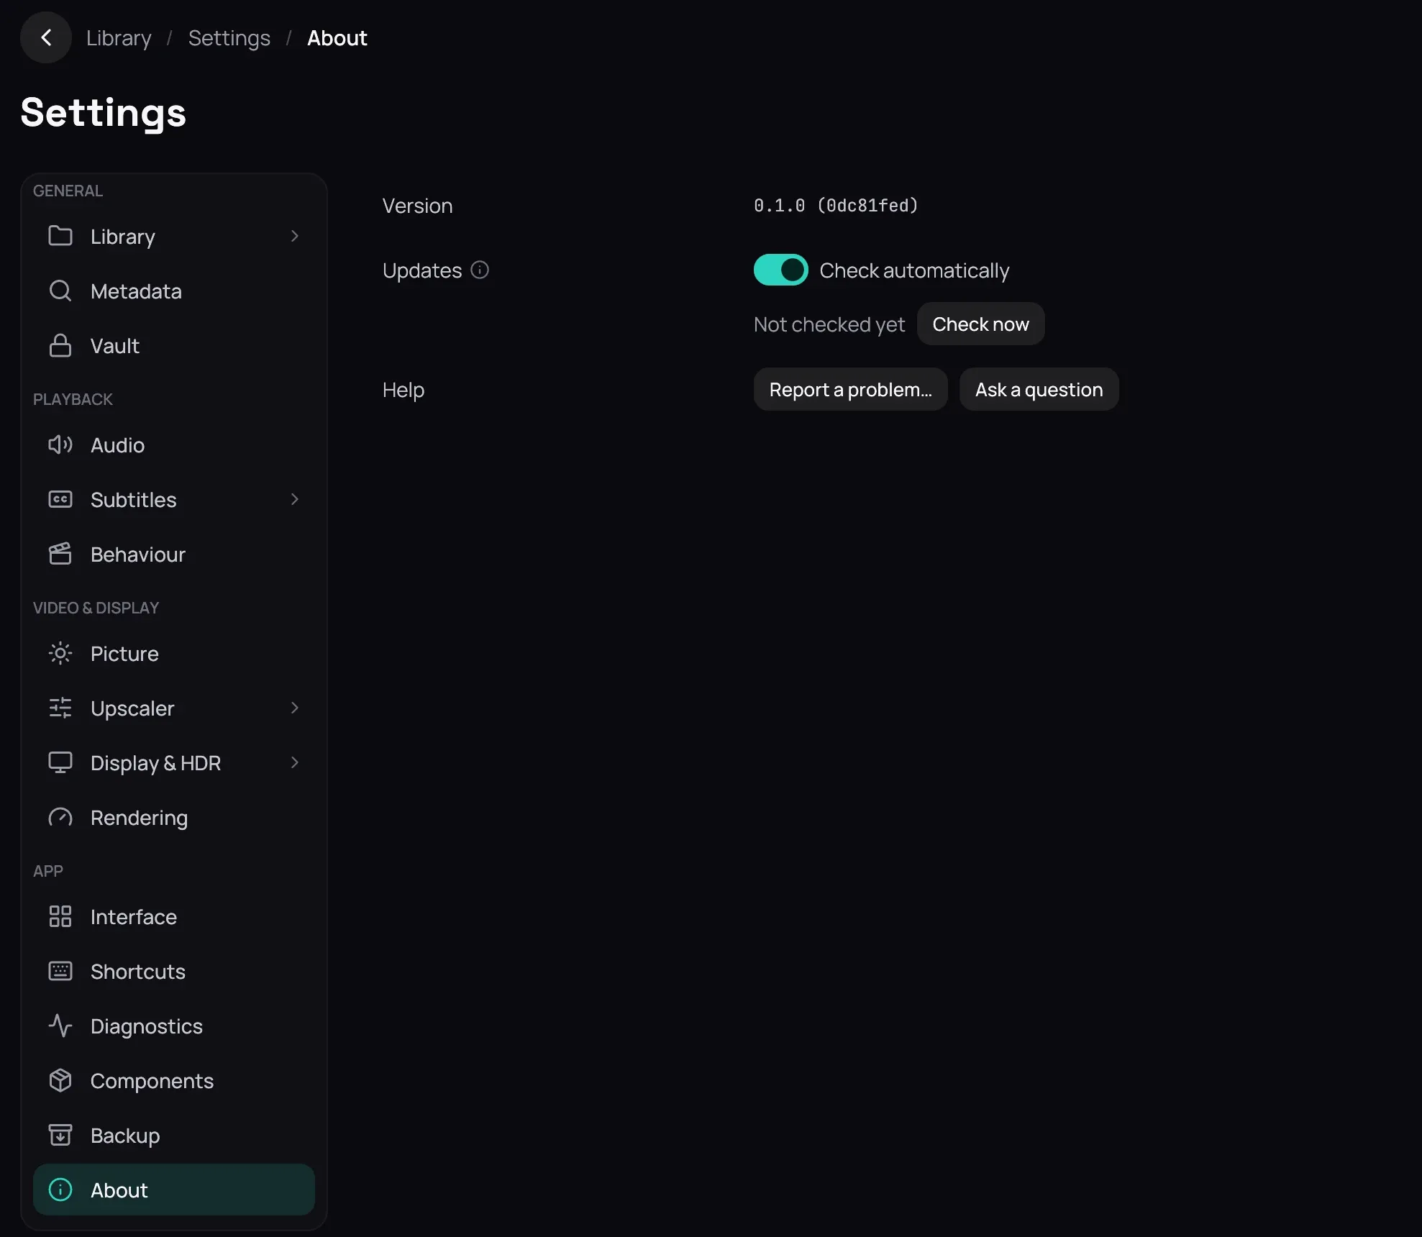Viewport: 1422px width, 1237px height.
Task: Click the Interface grid icon
Action: coord(60,916)
